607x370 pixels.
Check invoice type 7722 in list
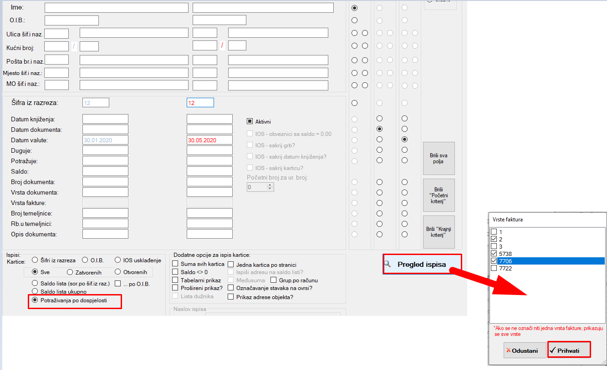click(x=495, y=268)
